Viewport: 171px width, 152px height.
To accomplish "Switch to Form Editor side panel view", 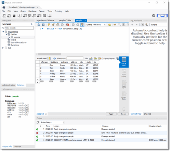I will 124,73.
